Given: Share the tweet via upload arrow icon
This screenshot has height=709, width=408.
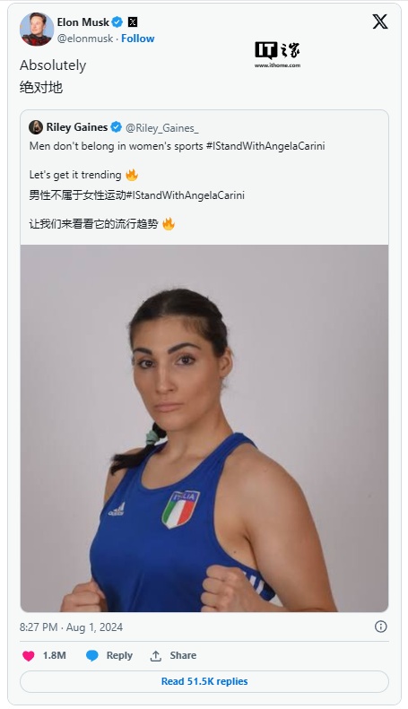Looking at the screenshot, I should click(156, 655).
